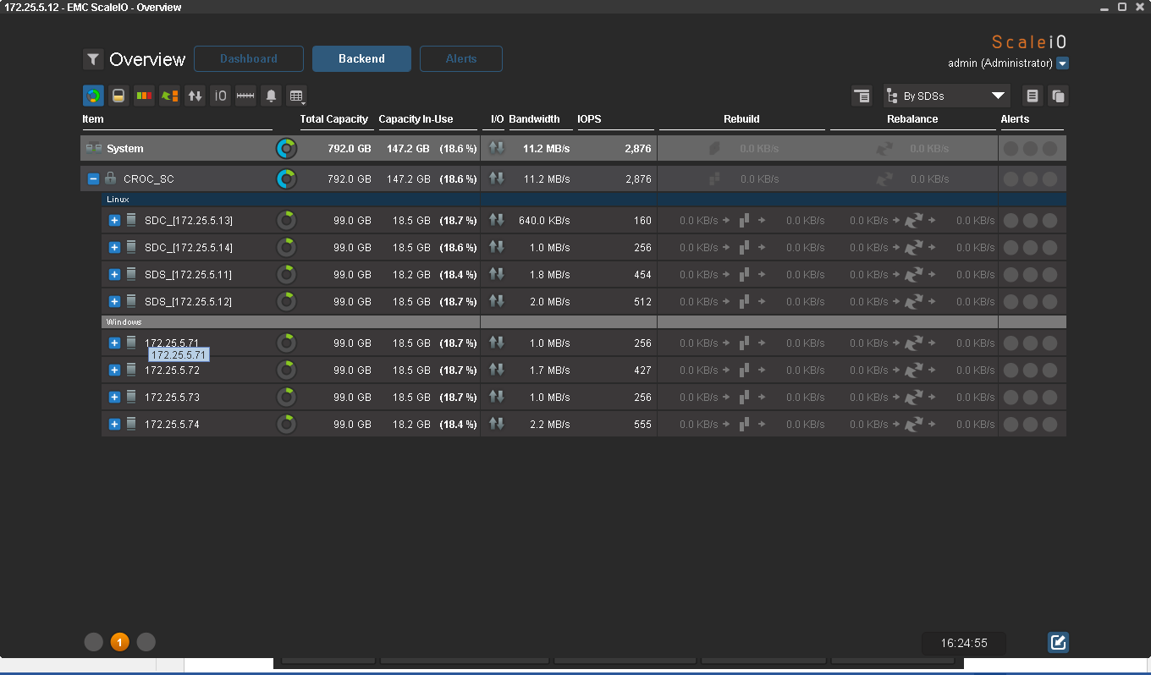
Task: Click the CROC_SC capacity donut icon
Action: click(x=287, y=179)
